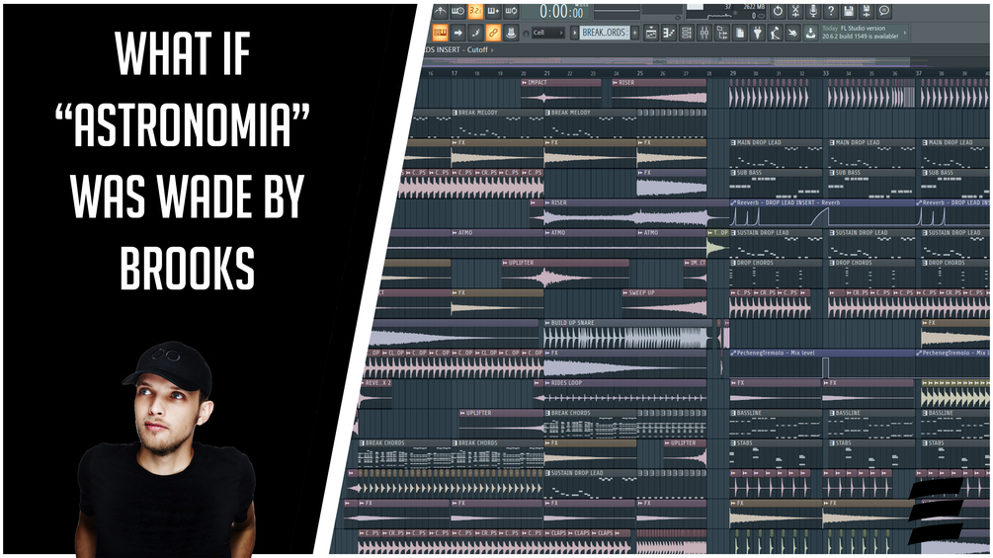
Task: Select the RISER clip beside IMPACT
Action: (x=659, y=93)
